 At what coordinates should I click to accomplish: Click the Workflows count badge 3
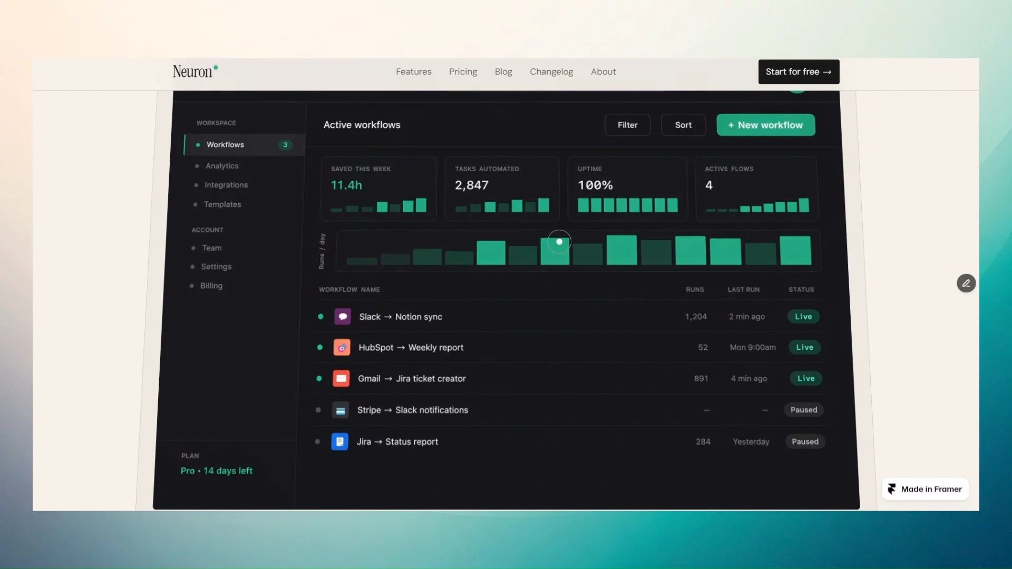tap(285, 145)
